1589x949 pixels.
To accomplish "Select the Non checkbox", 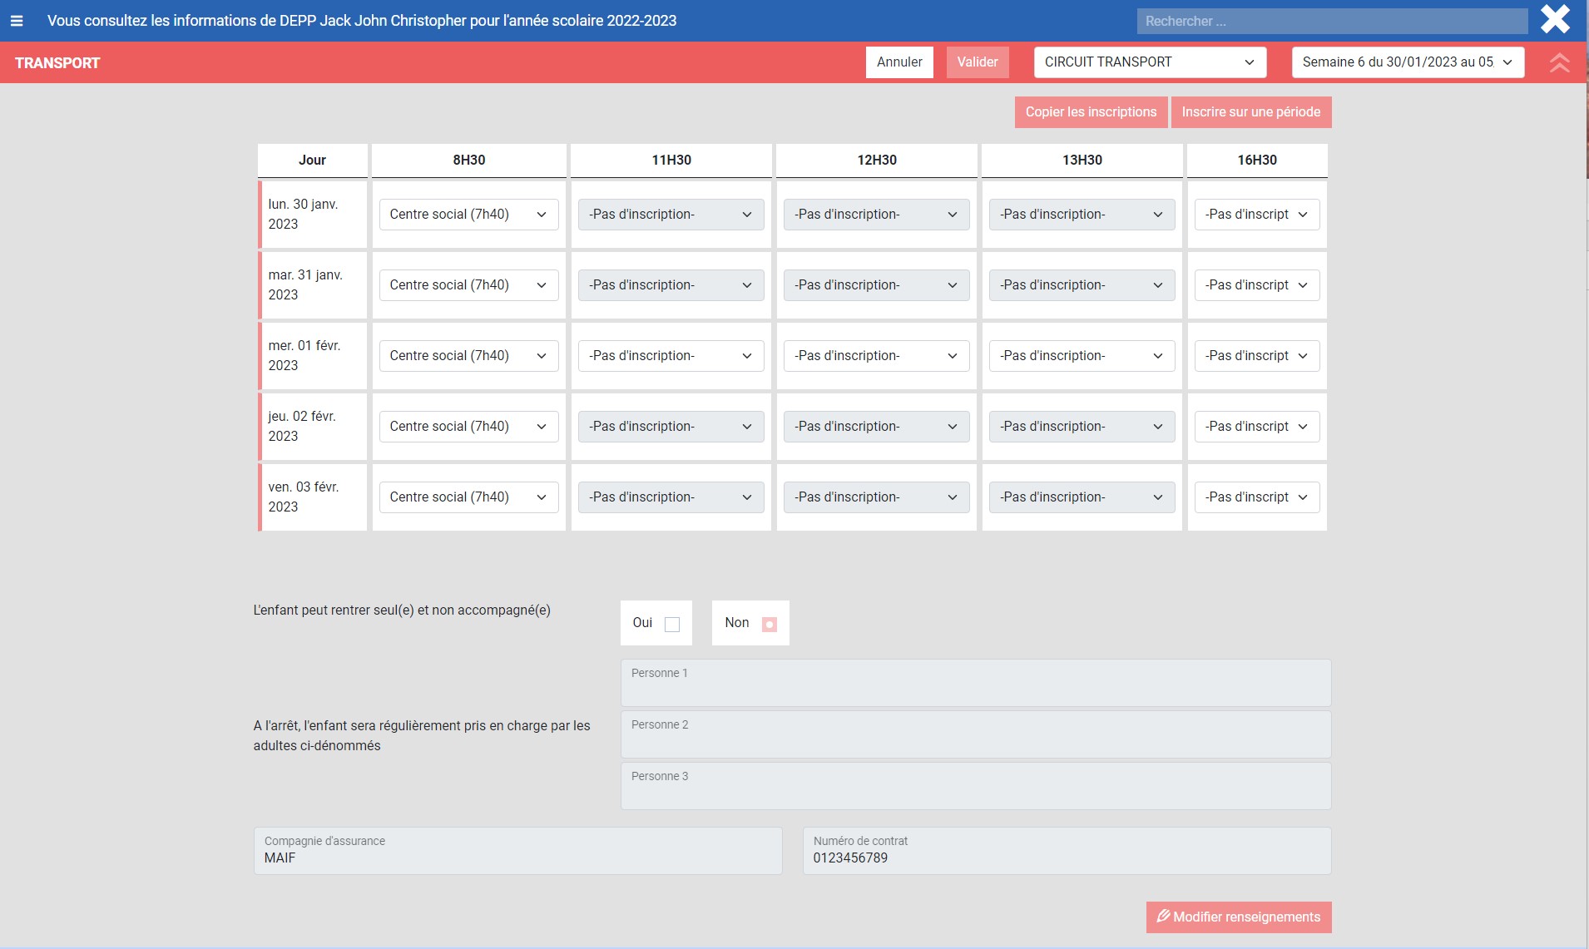I will point(769,624).
